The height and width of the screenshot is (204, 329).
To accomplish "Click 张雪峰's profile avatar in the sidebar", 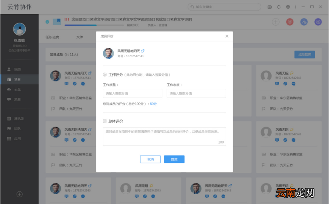I will [x=19, y=29].
